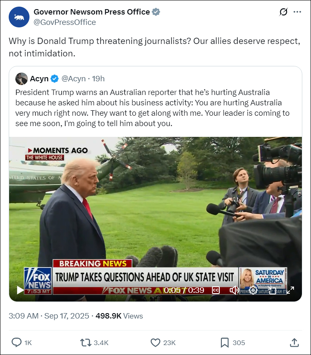
Task: Bookmark this post
Action: click(224, 343)
